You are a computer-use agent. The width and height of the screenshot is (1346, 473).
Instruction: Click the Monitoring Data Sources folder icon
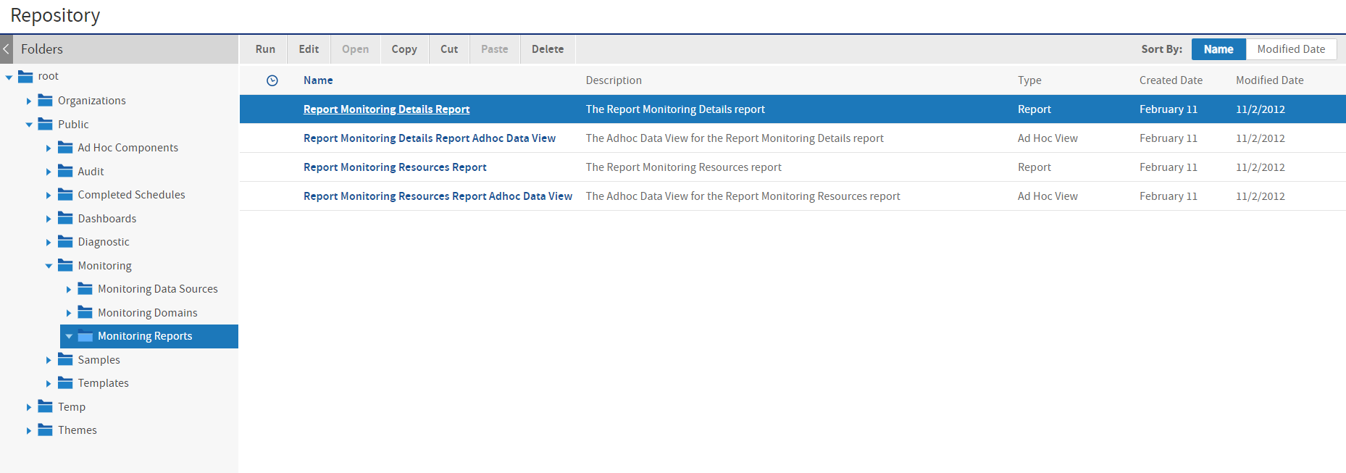[85, 288]
